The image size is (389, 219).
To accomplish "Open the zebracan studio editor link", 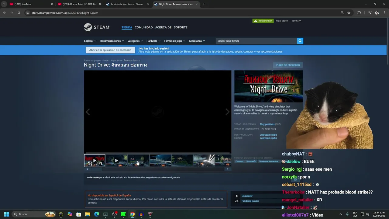I will click(x=268, y=138).
